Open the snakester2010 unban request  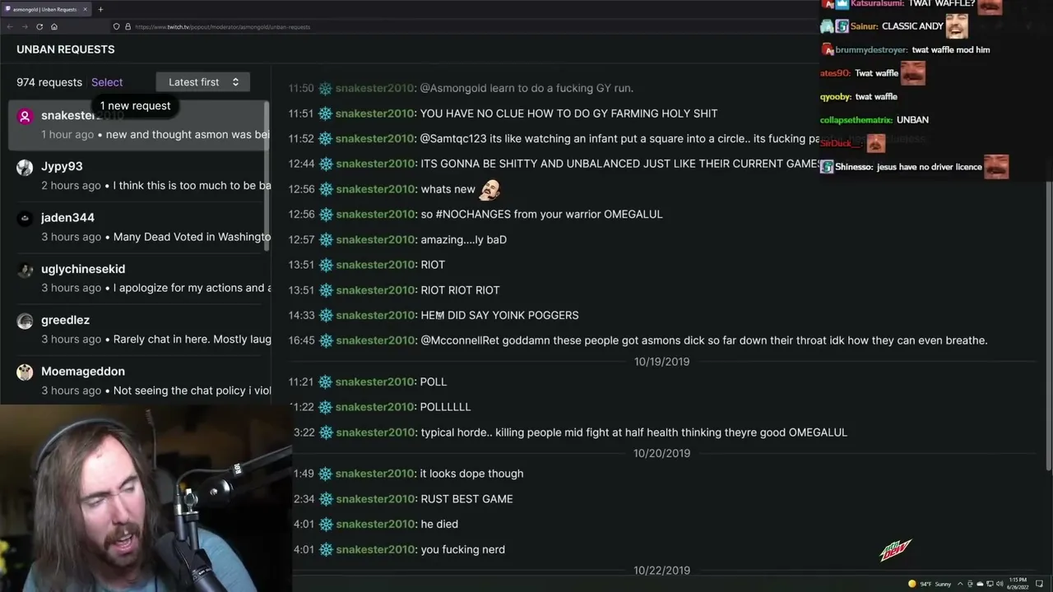tap(138, 125)
